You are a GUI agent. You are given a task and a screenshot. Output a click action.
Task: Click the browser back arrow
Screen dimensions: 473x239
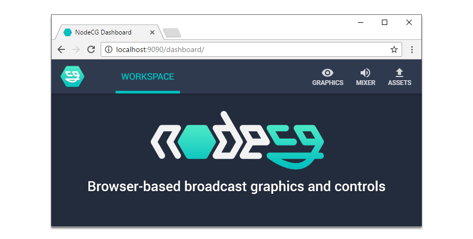coord(61,49)
